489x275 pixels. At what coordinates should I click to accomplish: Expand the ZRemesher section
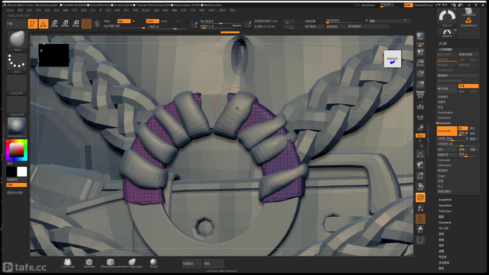pyautogui.click(x=444, y=165)
